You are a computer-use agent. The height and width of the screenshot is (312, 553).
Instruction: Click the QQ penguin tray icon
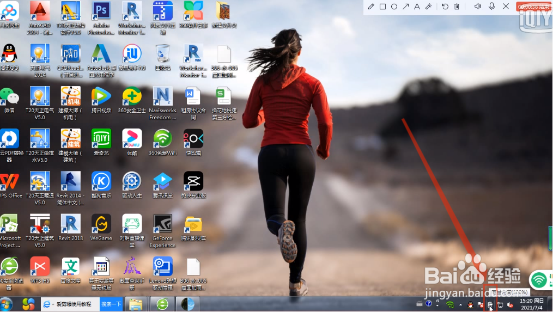tap(470, 304)
